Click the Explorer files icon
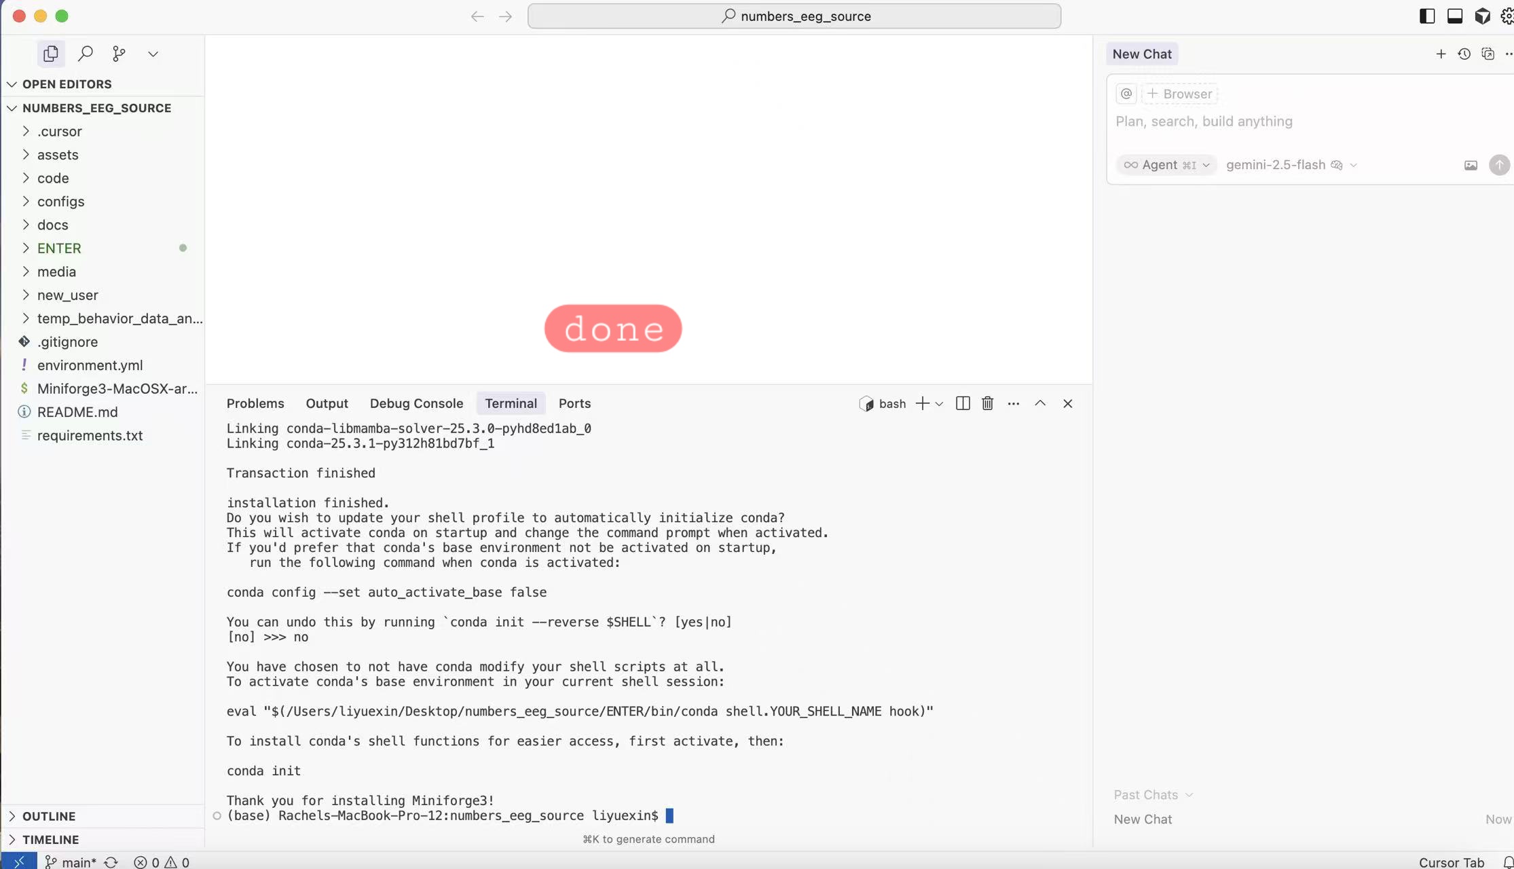This screenshot has width=1514, height=869. tap(50, 54)
